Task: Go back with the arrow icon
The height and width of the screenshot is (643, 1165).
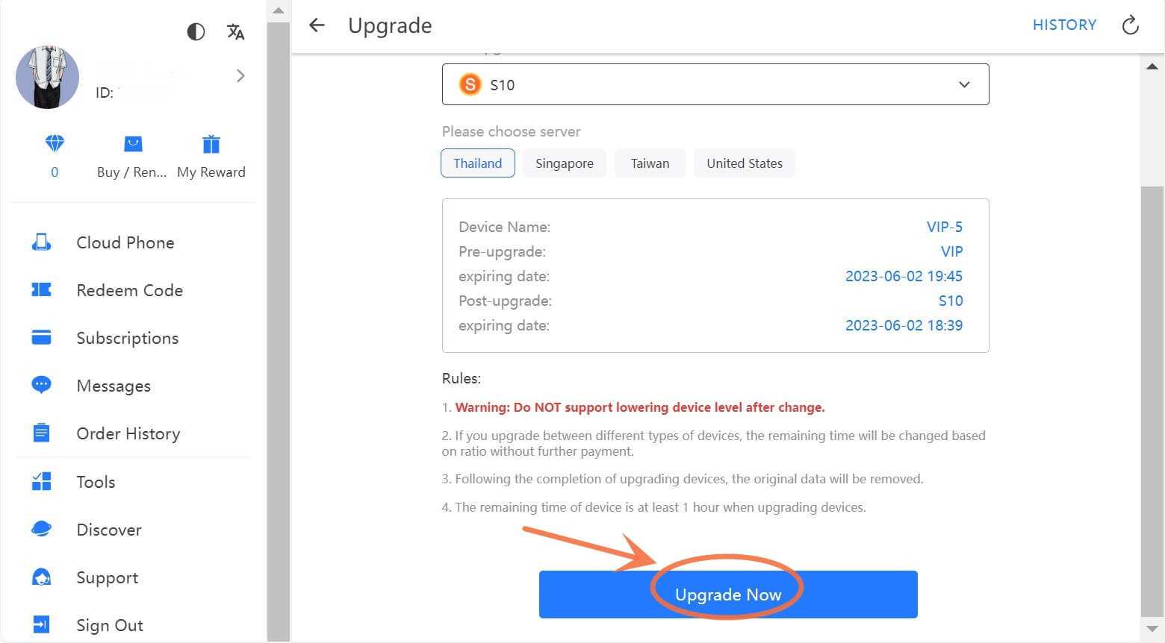Action: pyautogui.click(x=317, y=25)
